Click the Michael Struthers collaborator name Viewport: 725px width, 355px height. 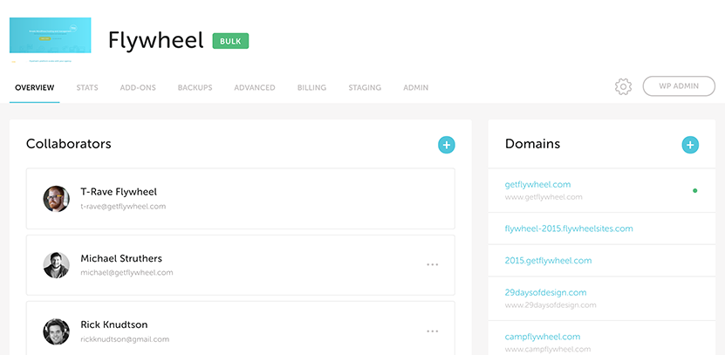pyautogui.click(x=121, y=258)
